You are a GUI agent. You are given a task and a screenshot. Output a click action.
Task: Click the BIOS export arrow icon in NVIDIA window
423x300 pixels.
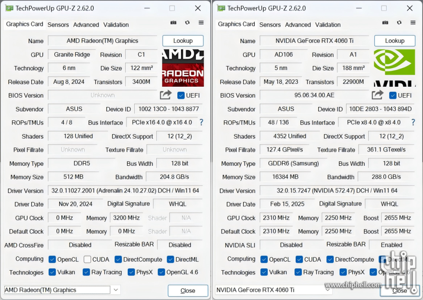[x=377, y=95]
